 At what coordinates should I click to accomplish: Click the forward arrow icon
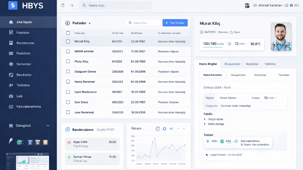click(72, 5)
